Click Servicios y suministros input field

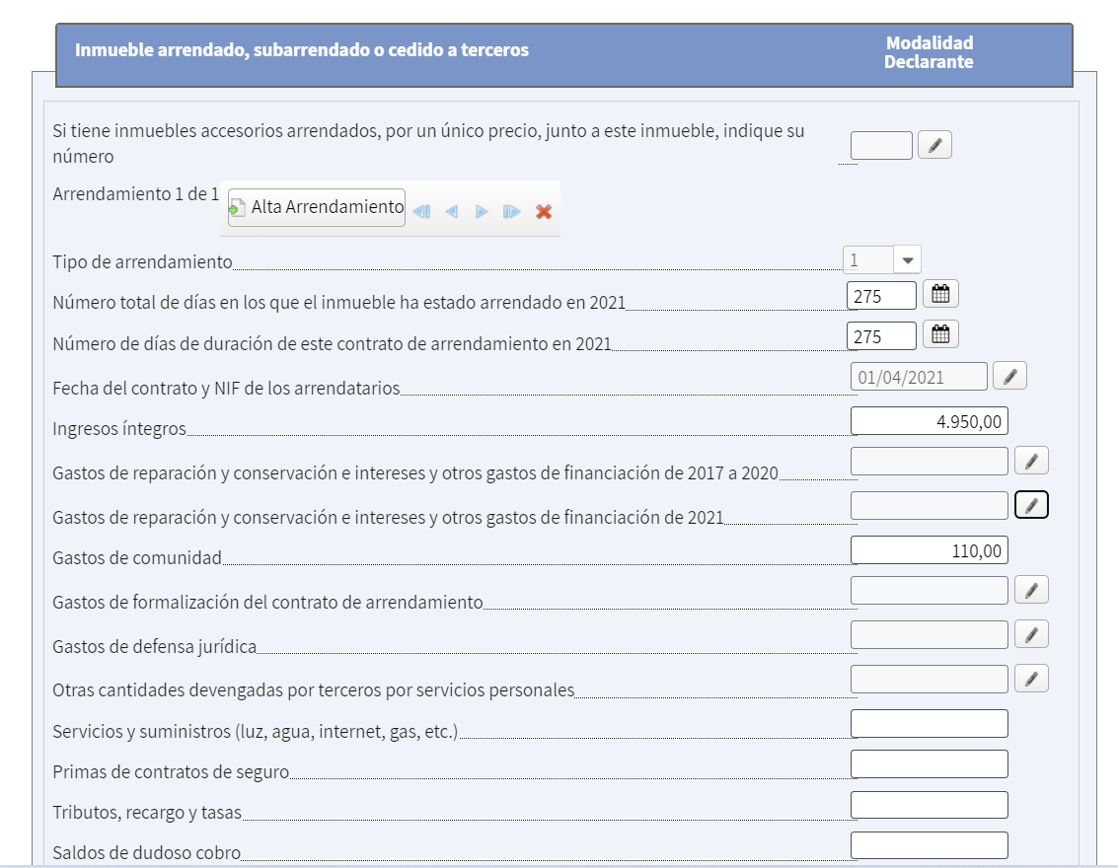(930, 723)
